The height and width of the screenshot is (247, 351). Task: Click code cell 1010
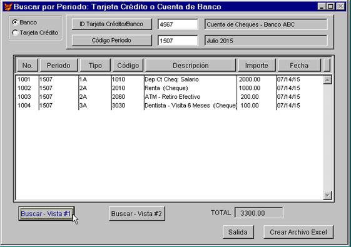119,79
